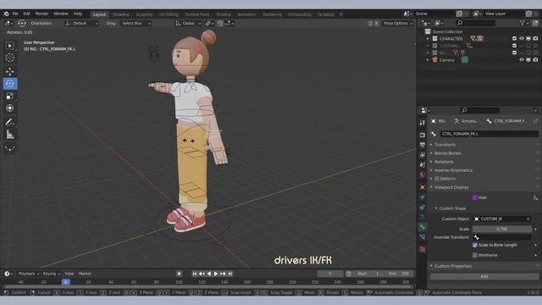Open the timeline Marker menu
Viewport: 542px width, 305px height.
coord(85,274)
